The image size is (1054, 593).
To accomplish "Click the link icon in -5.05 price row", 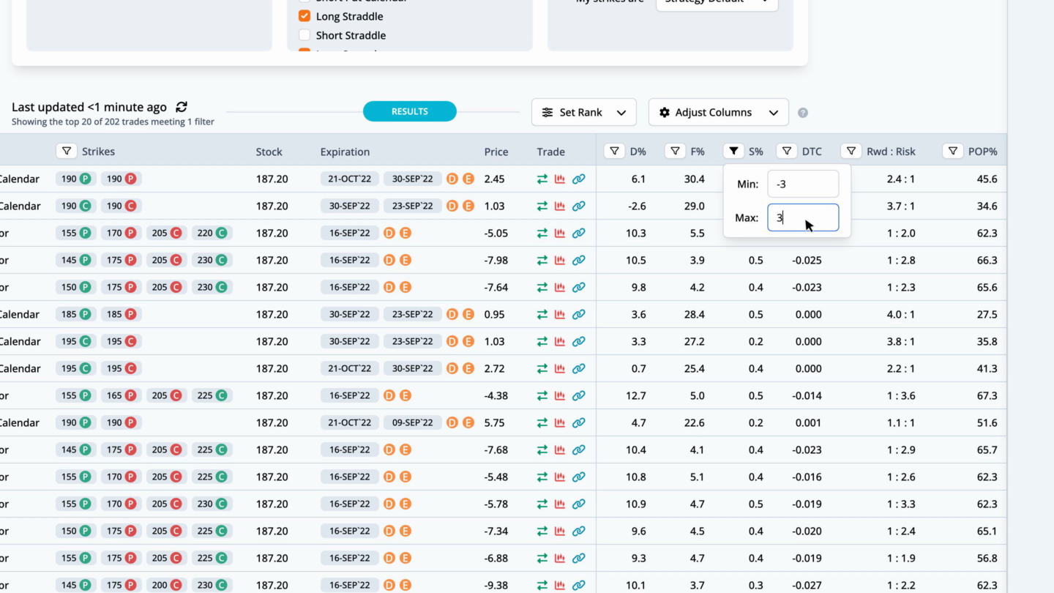I will [578, 234].
